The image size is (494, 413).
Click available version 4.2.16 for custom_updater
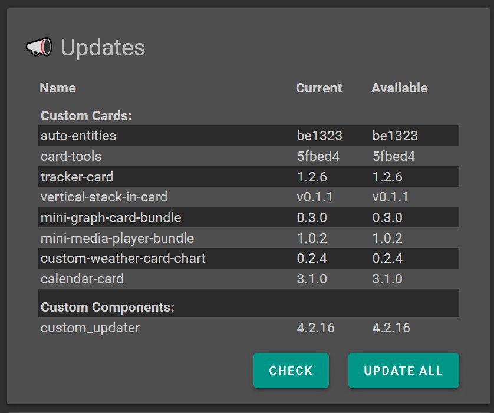pos(391,328)
